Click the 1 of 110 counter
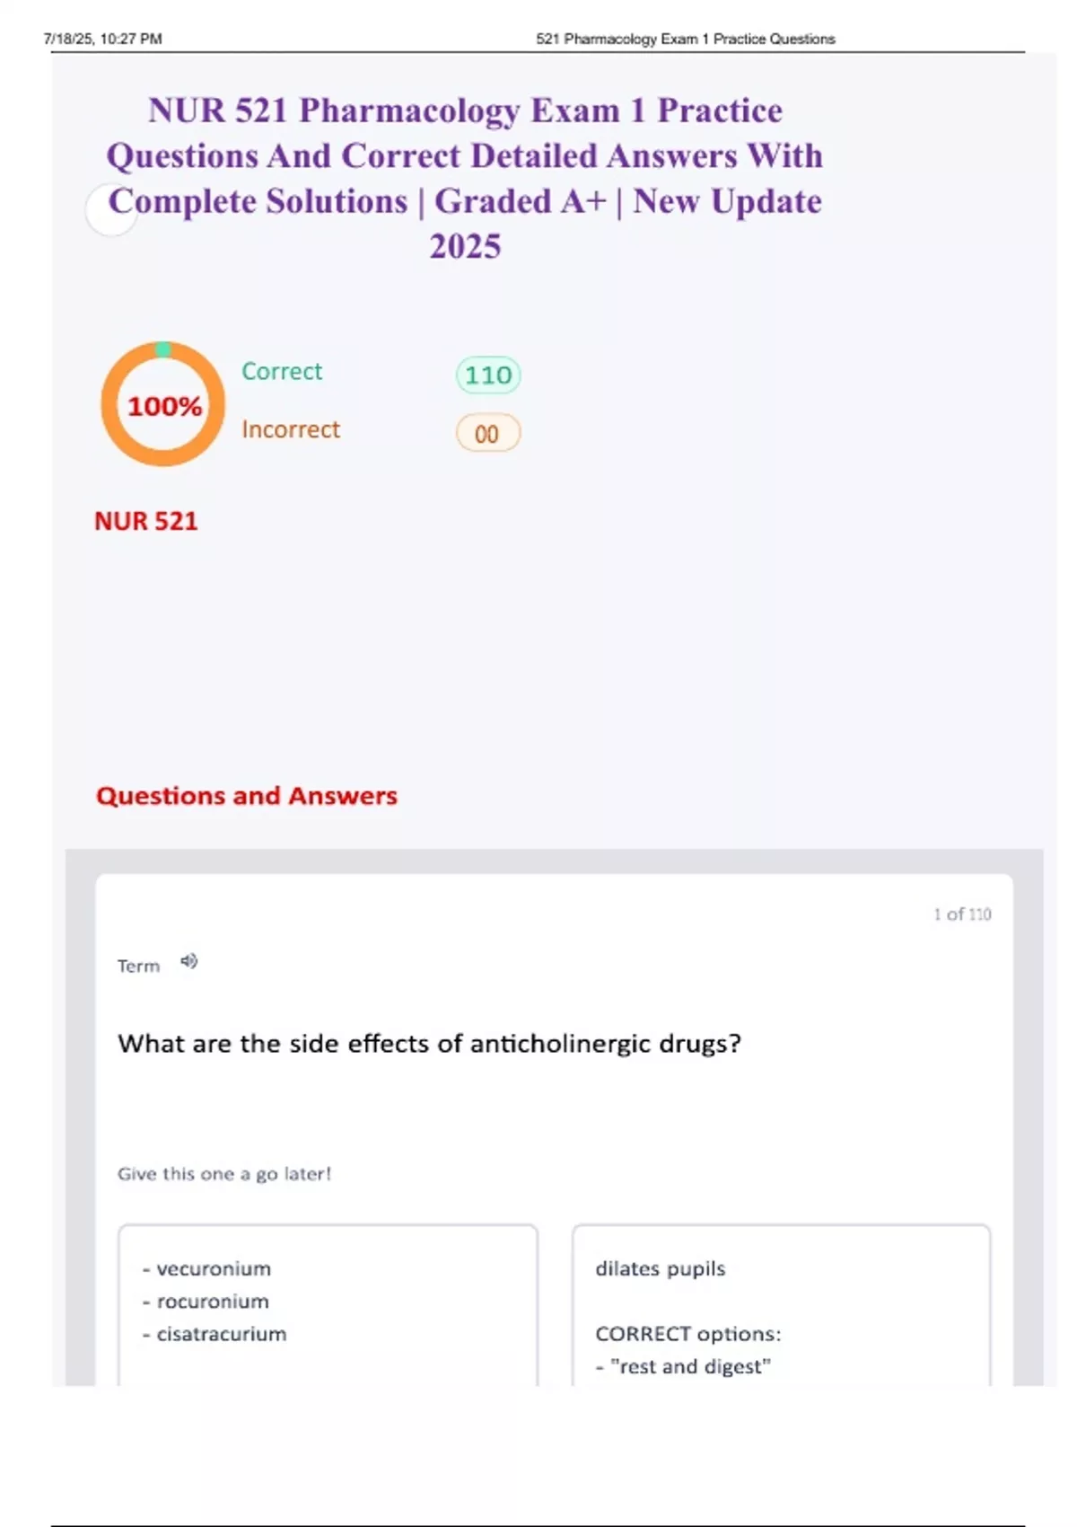Image resolution: width=1077 pixels, height=1527 pixels. (x=962, y=914)
